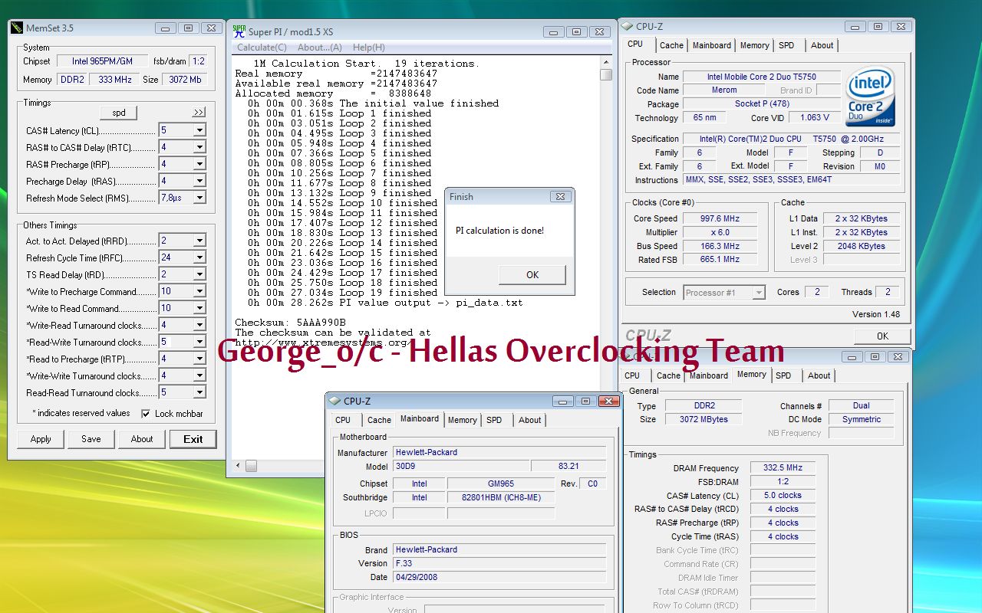Click Apply in MemSet
Viewport: 982px width, 613px height.
41,439
